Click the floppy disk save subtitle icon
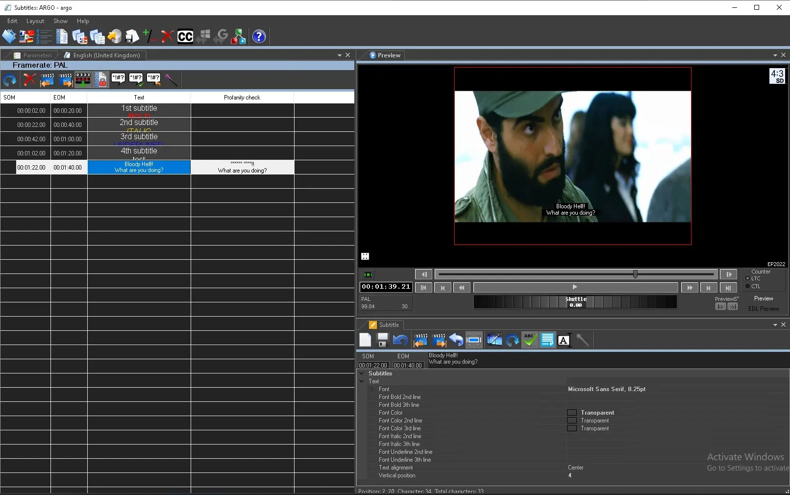Viewport: 790px width, 495px height. [x=383, y=340]
